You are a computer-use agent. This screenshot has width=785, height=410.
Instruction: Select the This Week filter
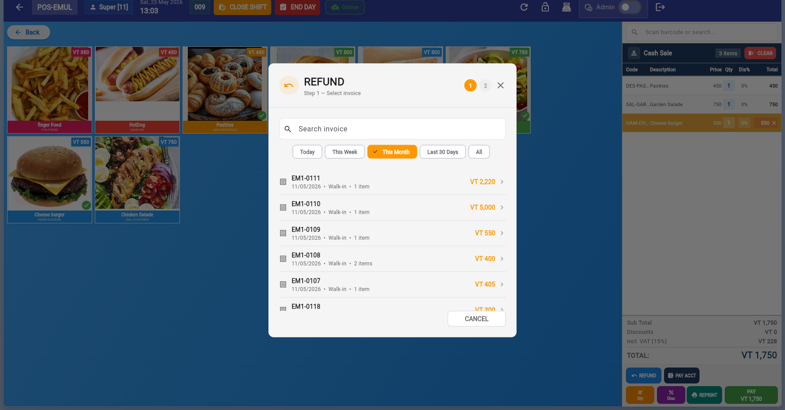click(x=345, y=152)
